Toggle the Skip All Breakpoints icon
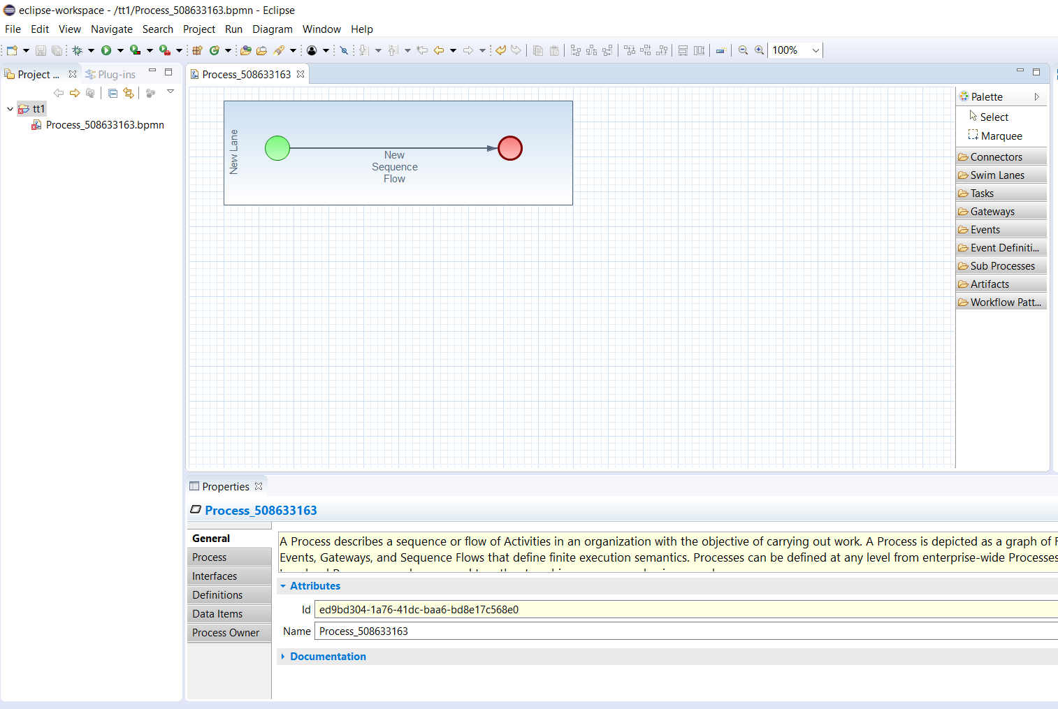The image size is (1058, 709). 343,50
